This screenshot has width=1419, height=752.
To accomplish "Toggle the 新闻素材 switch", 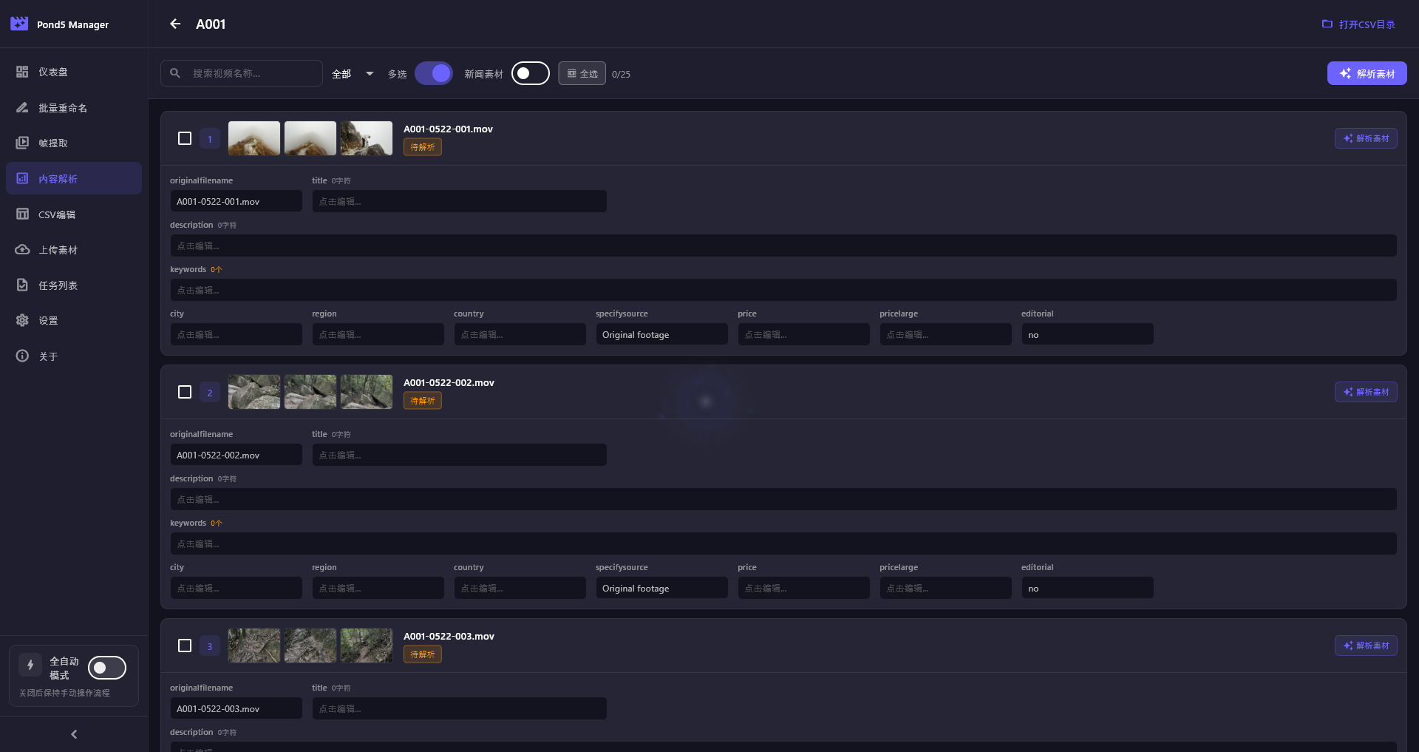I will pos(531,73).
